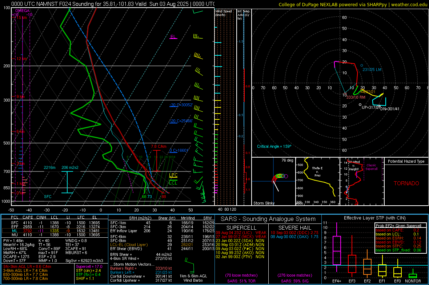This screenshot has height=285, width=429.
Task: Click the Prob EF2+ Given Supercell heading
Action: (398, 226)
